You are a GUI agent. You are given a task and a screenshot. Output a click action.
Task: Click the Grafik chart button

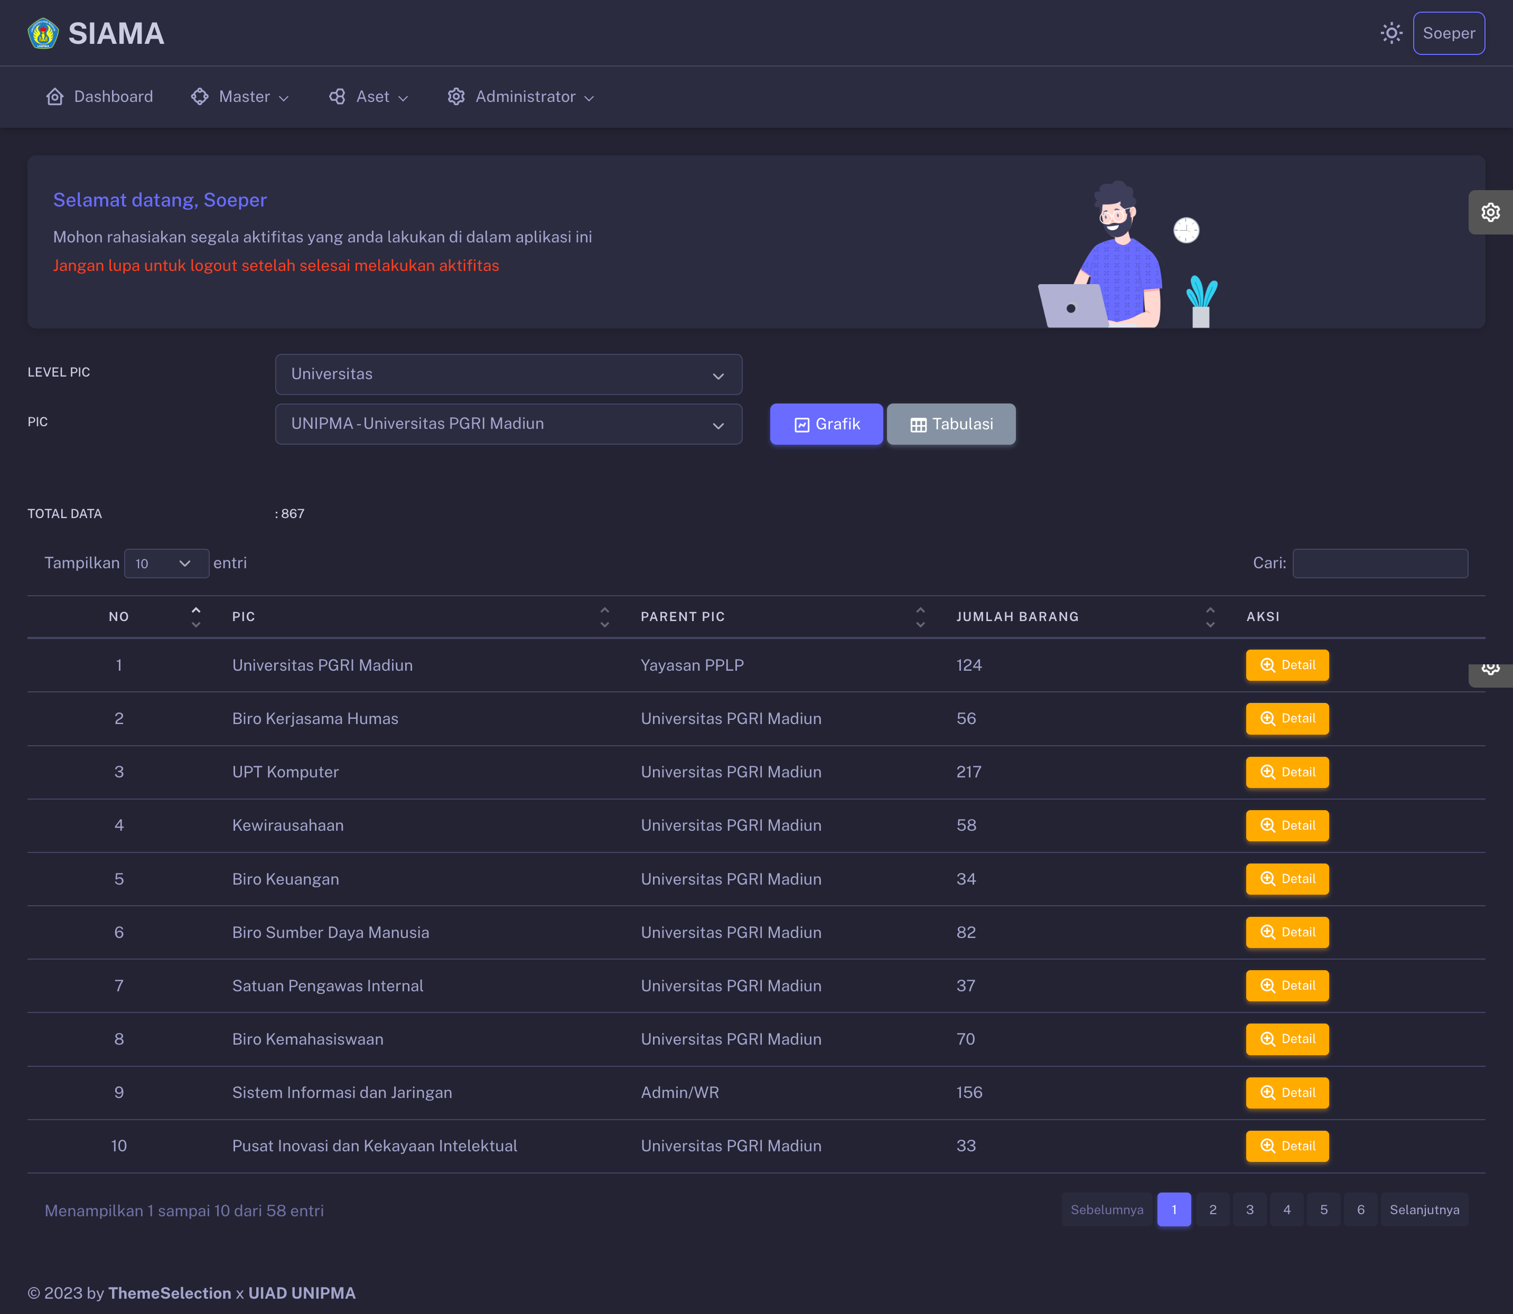point(826,425)
